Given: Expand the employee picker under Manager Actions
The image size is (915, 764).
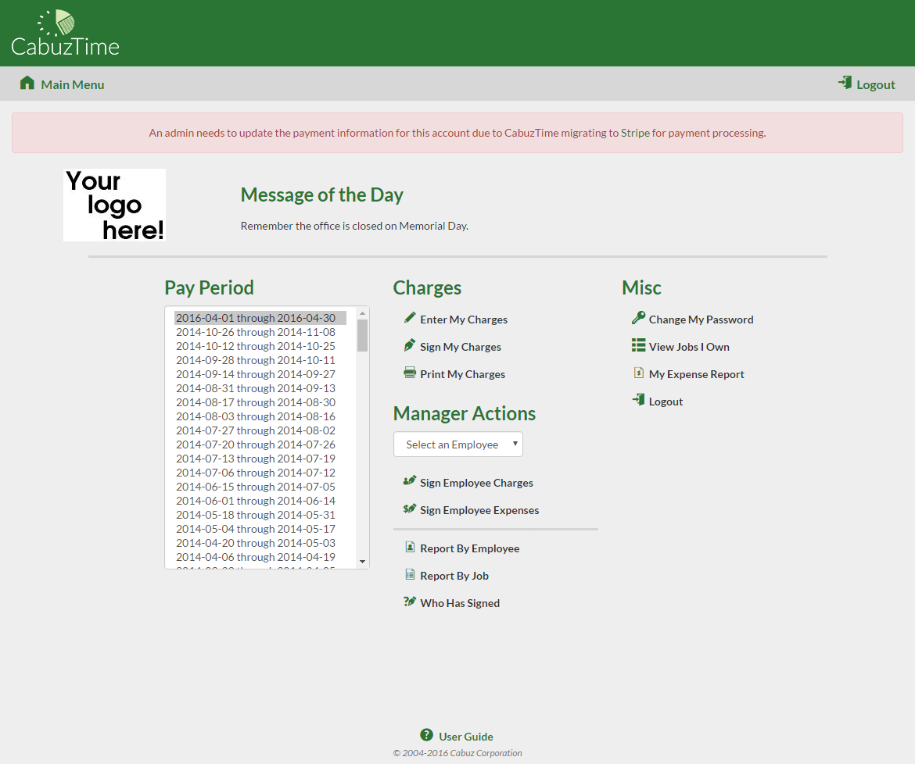Looking at the screenshot, I should coord(457,444).
